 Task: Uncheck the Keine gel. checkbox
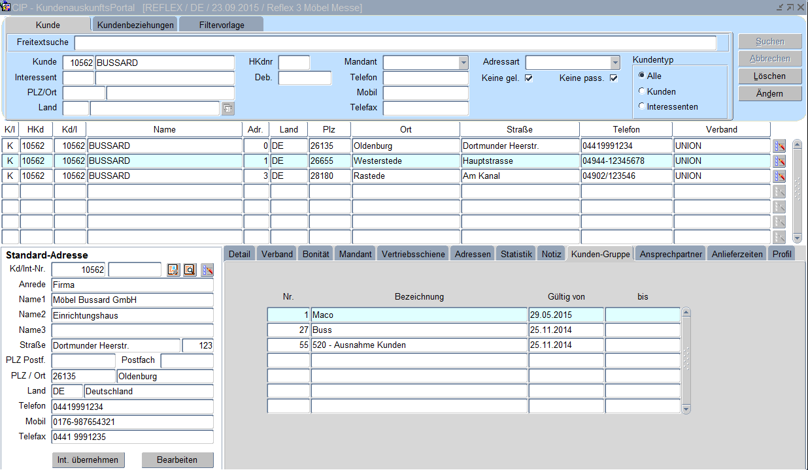(x=529, y=79)
